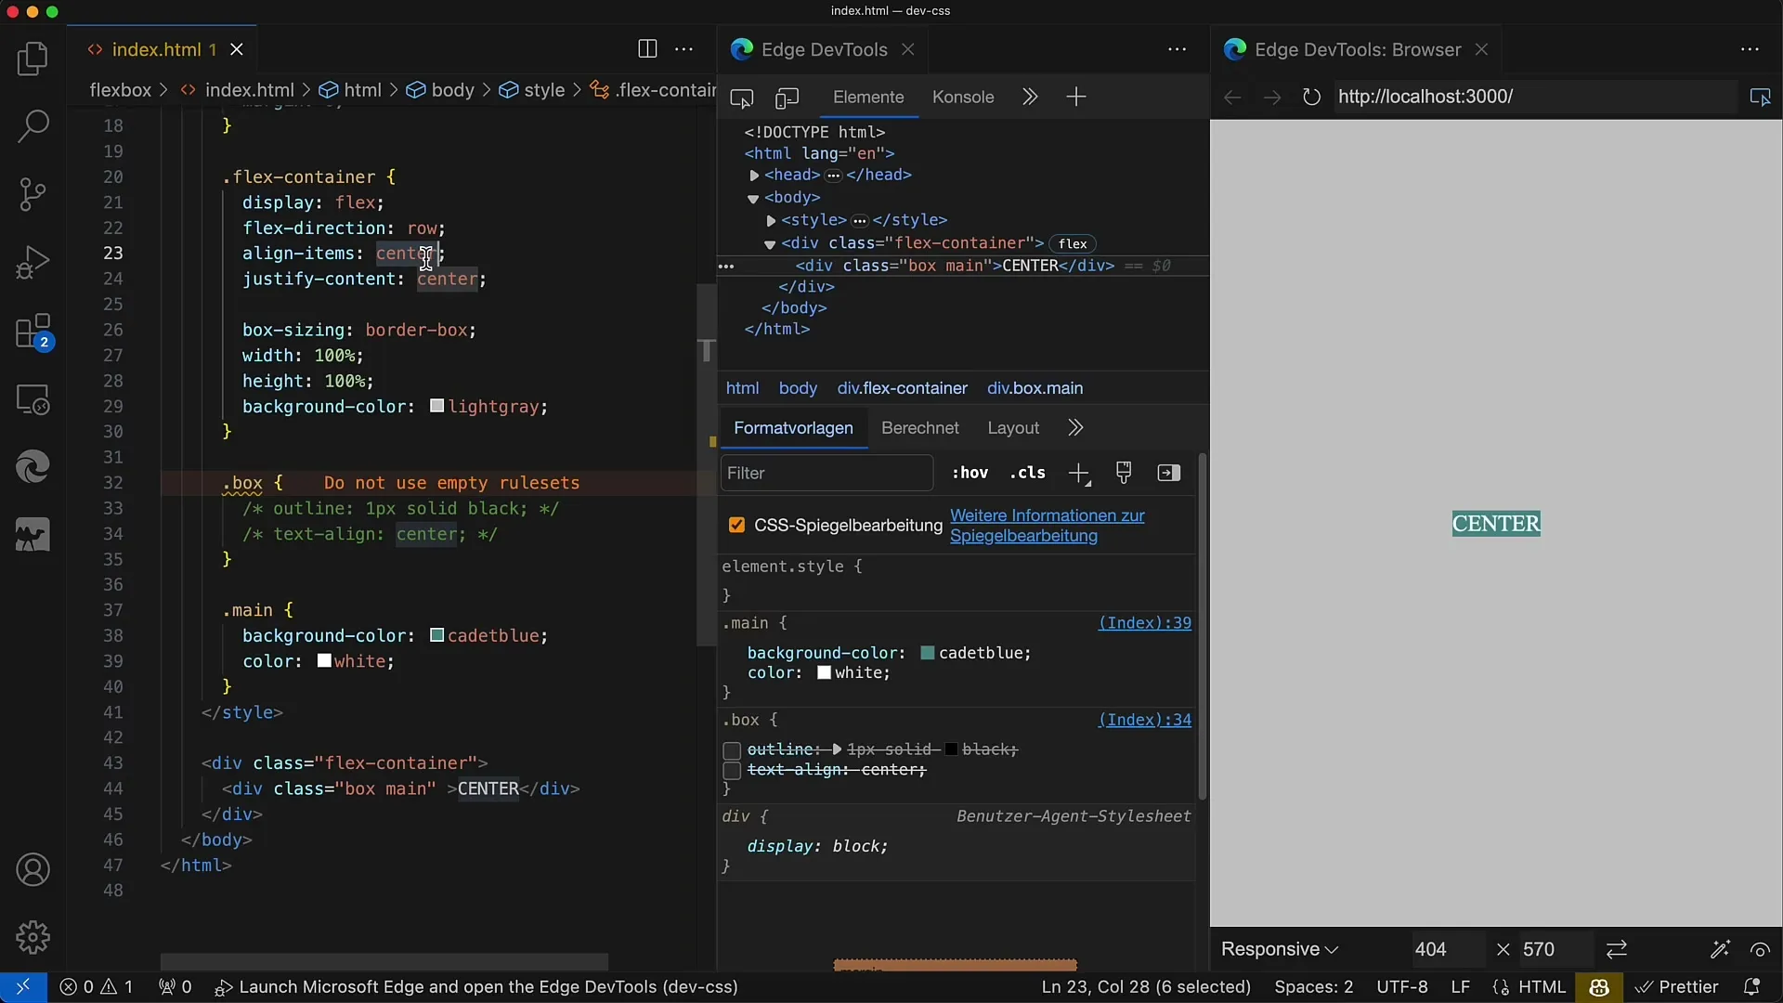Screen dimensions: 1783x1003
Task: Open the Extensions view with badge 2
Action: point(33,332)
